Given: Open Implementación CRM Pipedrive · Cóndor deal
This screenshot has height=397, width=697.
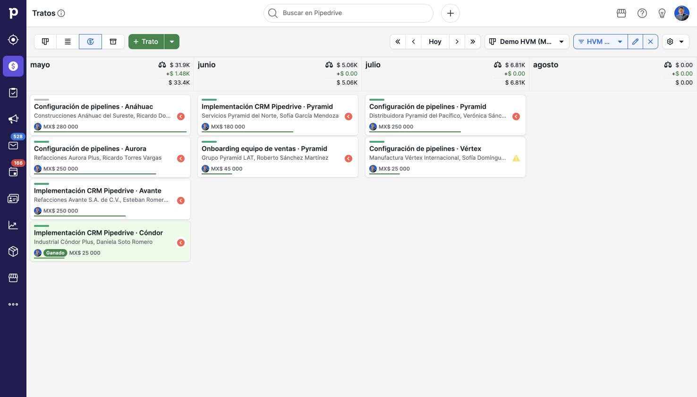Looking at the screenshot, I should click(110, 241).
